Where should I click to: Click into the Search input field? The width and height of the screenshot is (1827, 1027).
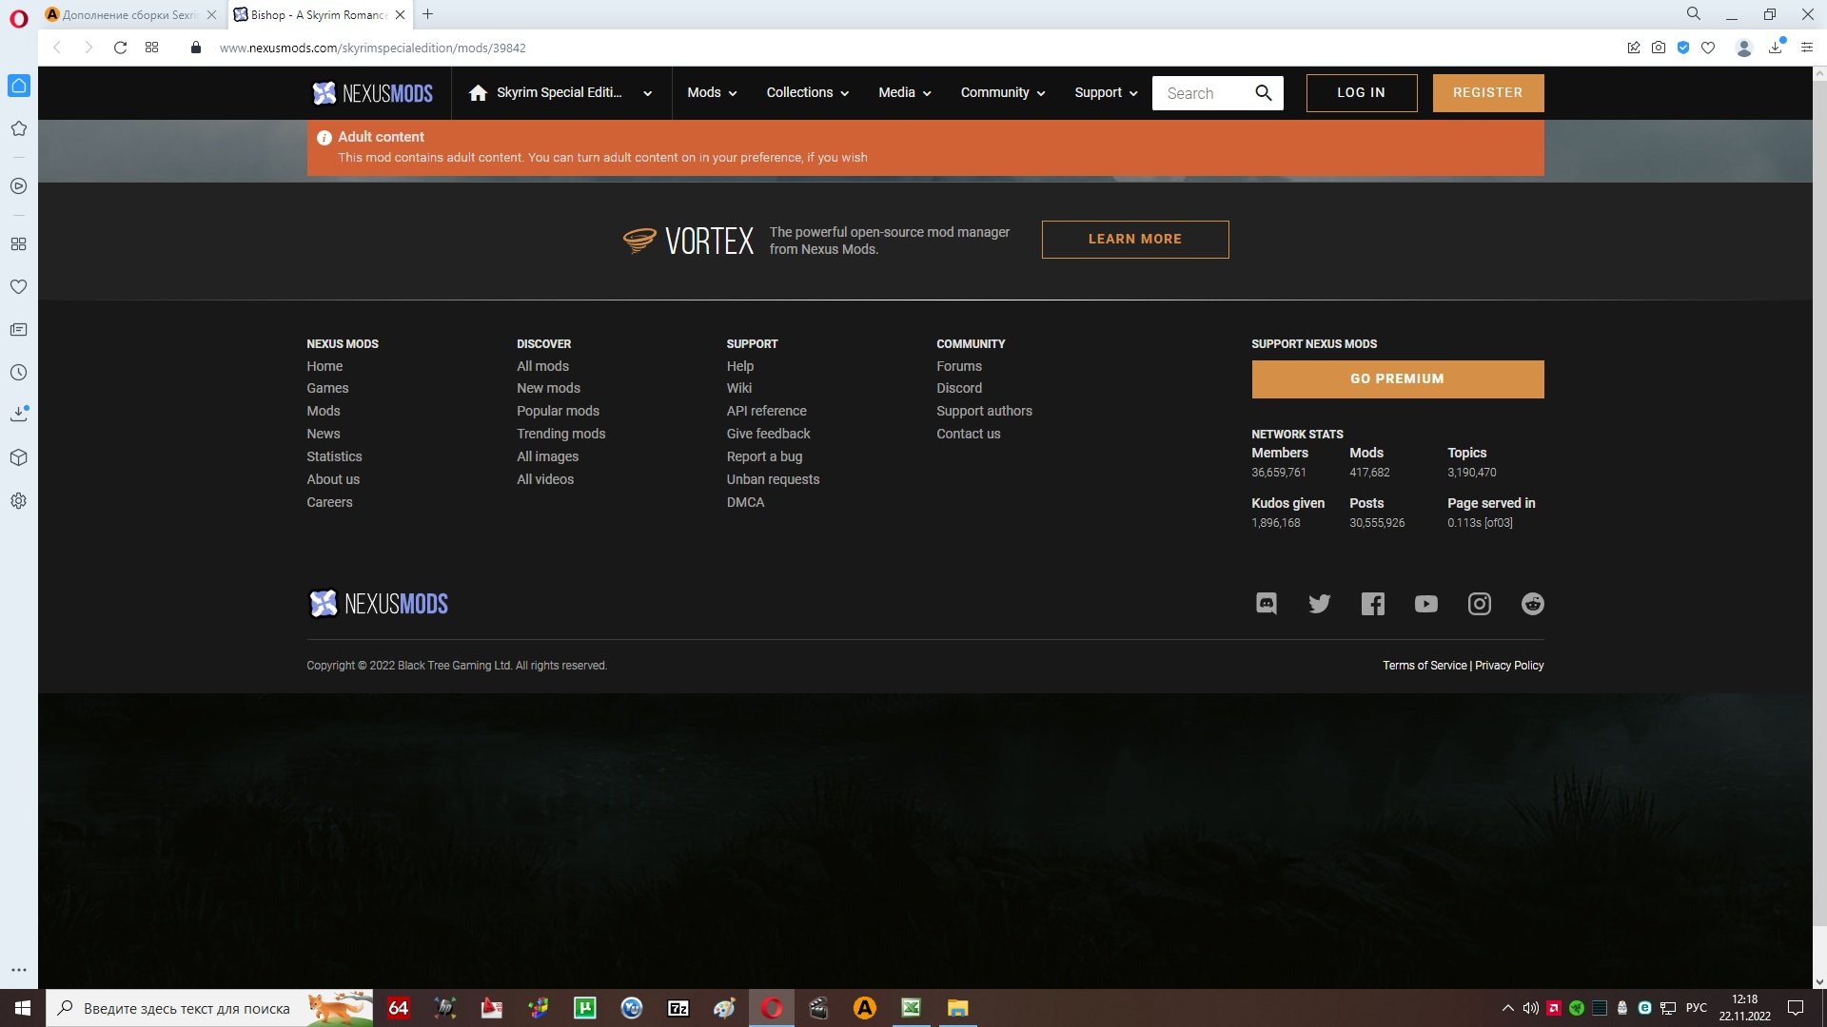(x=1204, y=93)
